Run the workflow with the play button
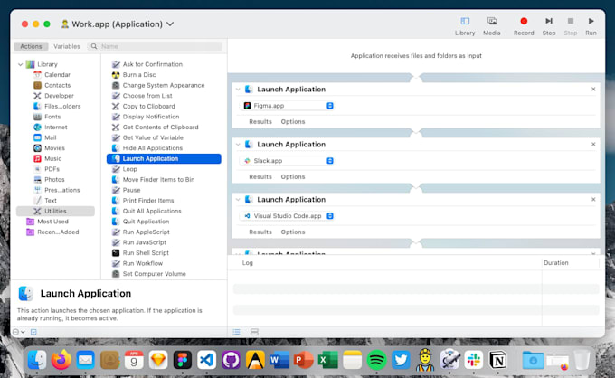 tap(591, 26)
